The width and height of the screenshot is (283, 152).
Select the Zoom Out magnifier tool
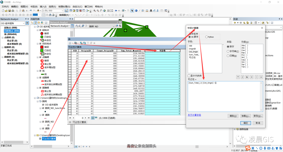tap(98, 11)
